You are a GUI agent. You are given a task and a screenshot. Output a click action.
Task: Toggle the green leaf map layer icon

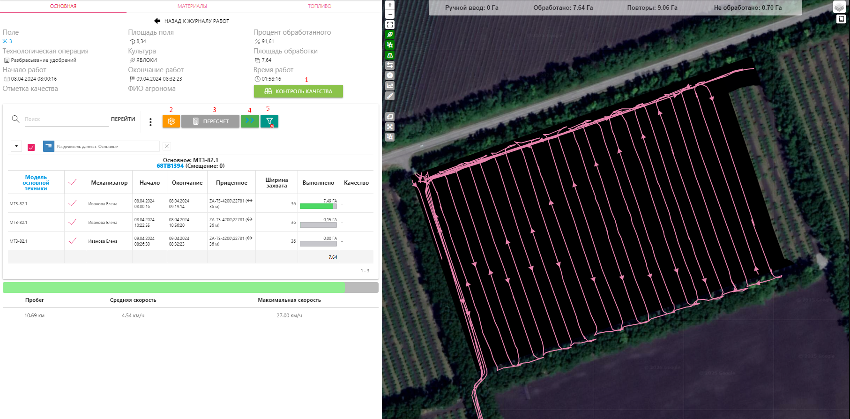390,35
